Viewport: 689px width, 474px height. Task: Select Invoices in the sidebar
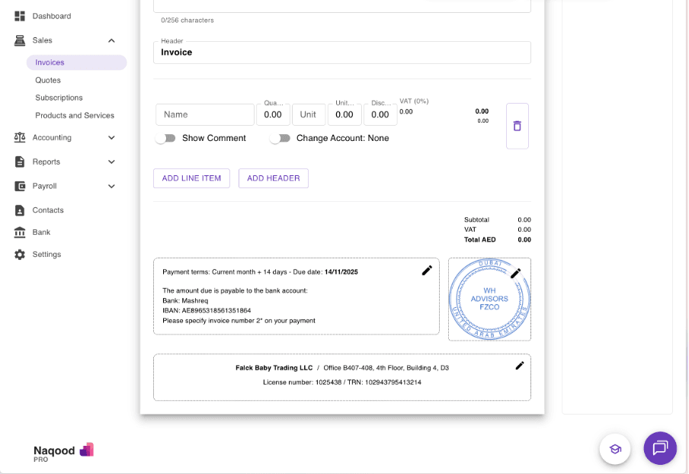click(x=76, y=62)
